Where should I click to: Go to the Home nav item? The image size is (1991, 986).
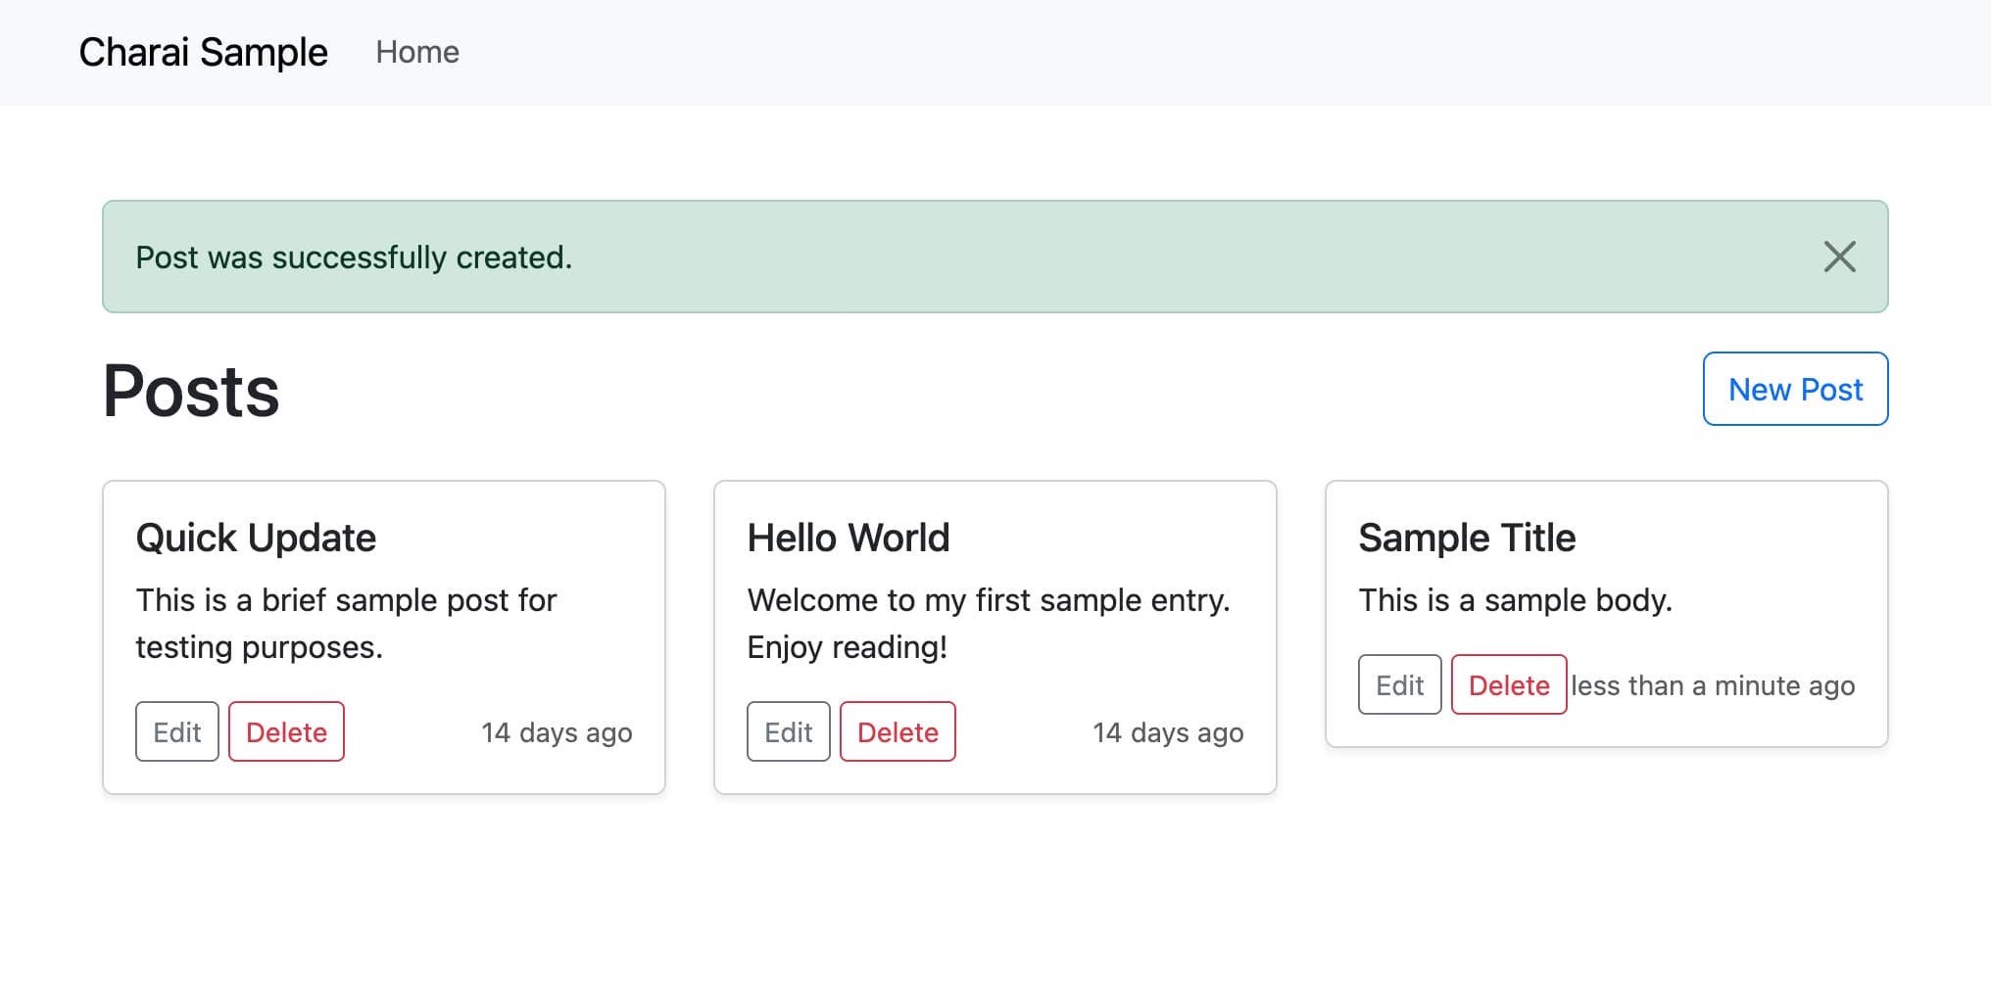click(417, 52)
